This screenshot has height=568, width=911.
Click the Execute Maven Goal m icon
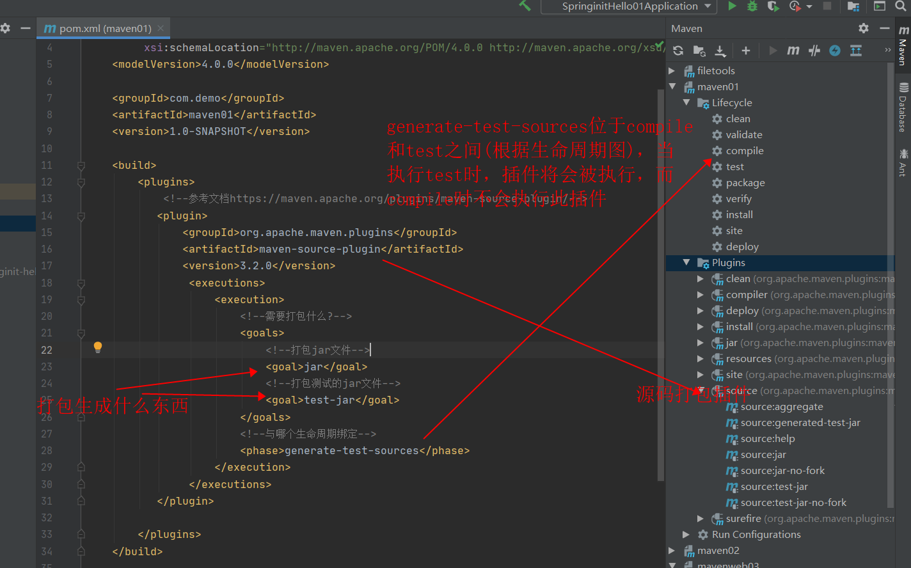point(793,51)
